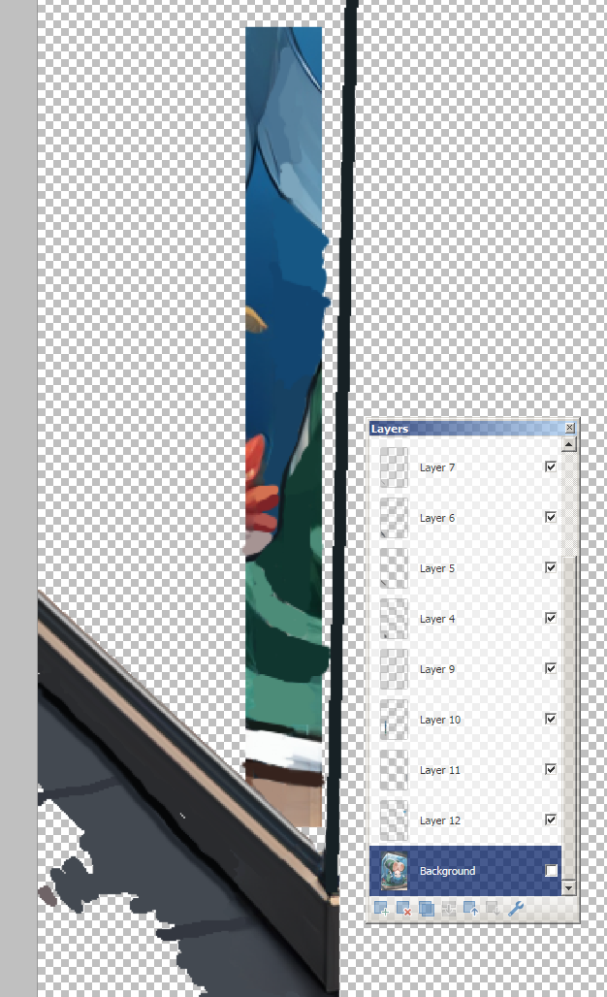
Task: Select the "Layer 5" name text
Action: coord(437,567)
